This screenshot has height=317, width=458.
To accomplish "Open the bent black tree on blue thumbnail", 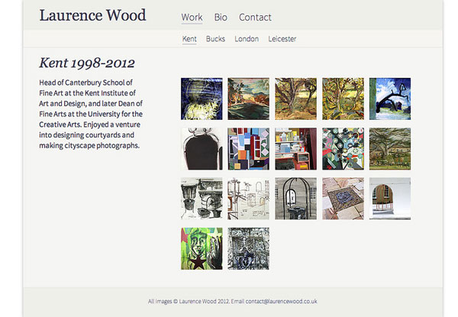I will click(390, 99).
